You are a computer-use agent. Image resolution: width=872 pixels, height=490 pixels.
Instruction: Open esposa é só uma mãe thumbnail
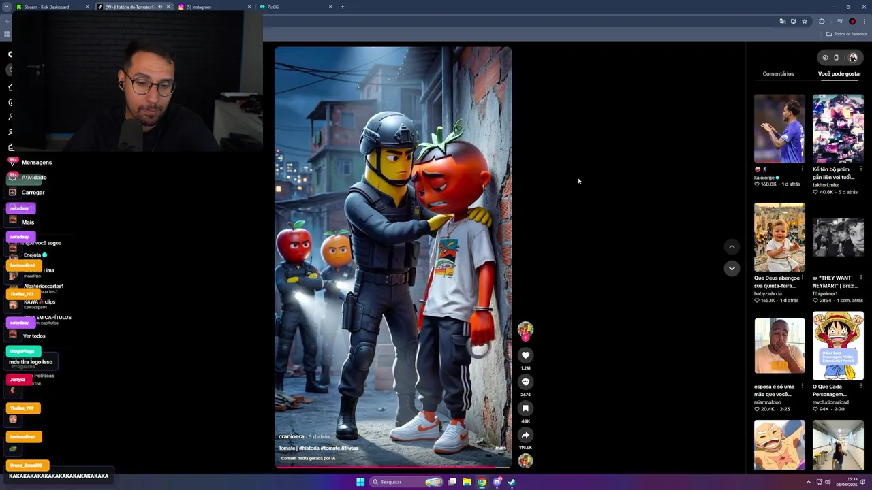(x=779, y=346)
